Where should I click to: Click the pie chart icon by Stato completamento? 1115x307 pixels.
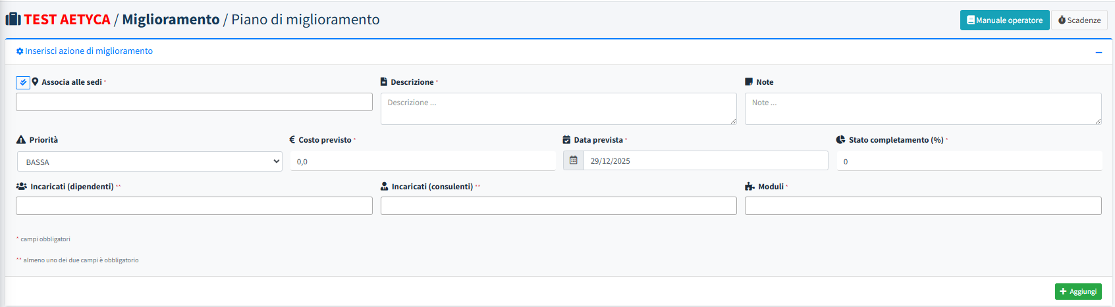[x=840, y=140]
